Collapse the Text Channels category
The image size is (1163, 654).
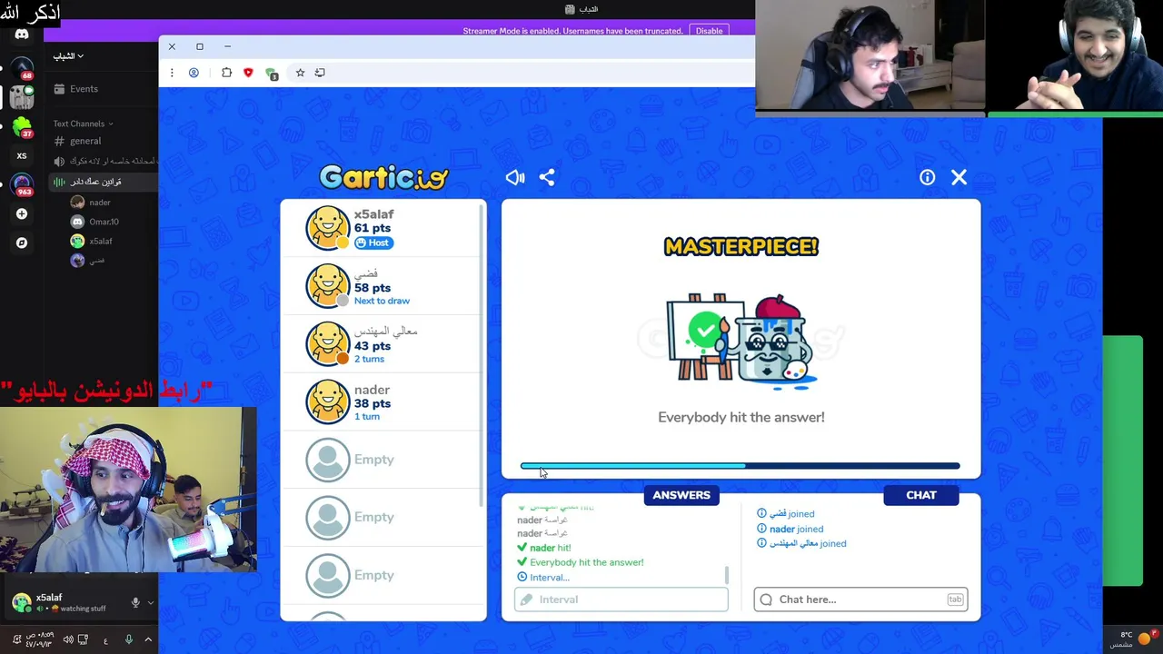[82, 124]
